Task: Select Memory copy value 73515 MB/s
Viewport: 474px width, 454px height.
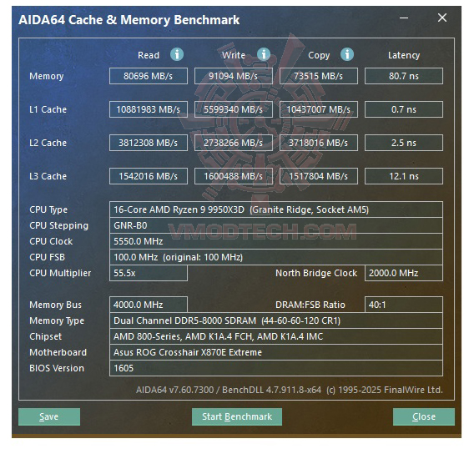Action: click(x=319, y=76)
